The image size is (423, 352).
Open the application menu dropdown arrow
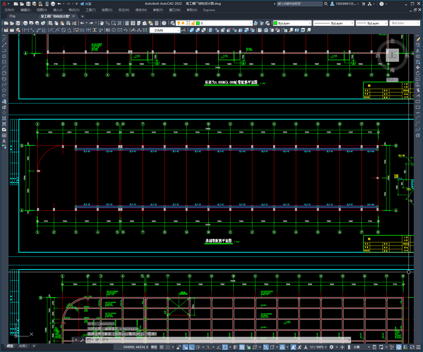pyautogui.click(x=8, y=4)
